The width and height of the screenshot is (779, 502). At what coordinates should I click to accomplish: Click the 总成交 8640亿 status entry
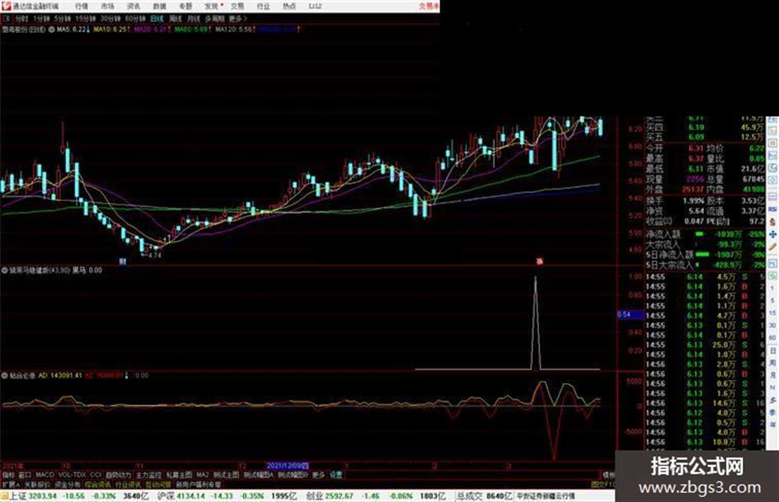tap(483, 496)
